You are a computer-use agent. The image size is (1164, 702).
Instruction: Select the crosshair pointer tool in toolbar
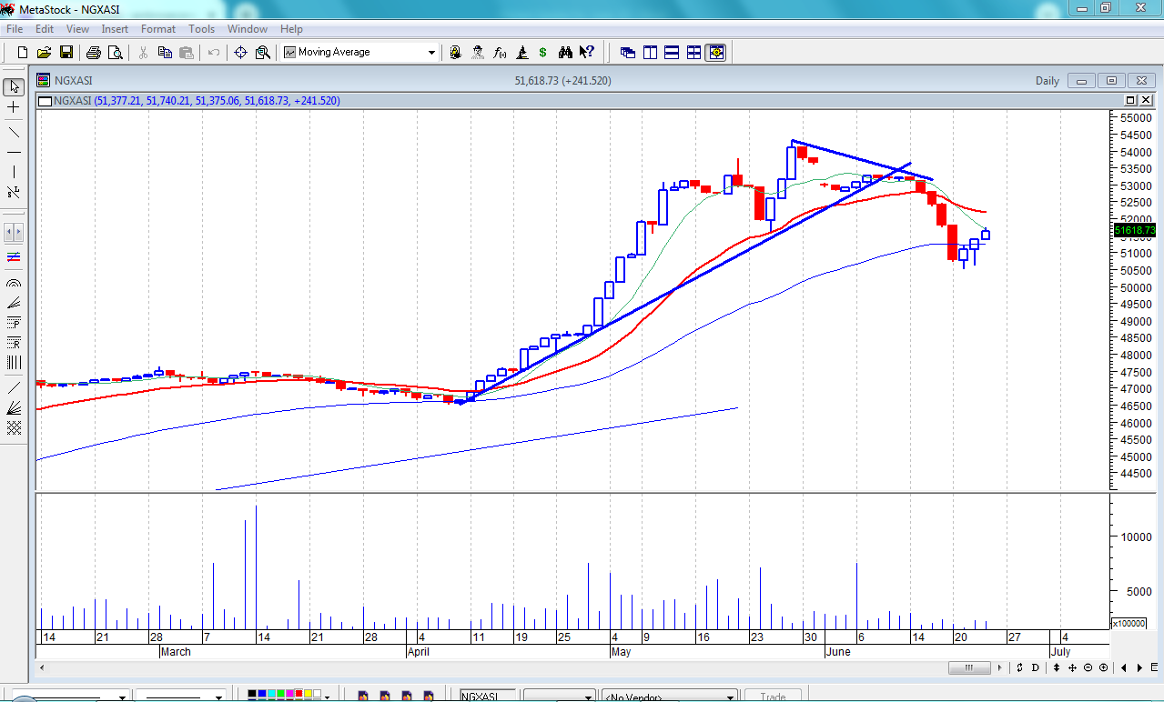click(240, 53)
